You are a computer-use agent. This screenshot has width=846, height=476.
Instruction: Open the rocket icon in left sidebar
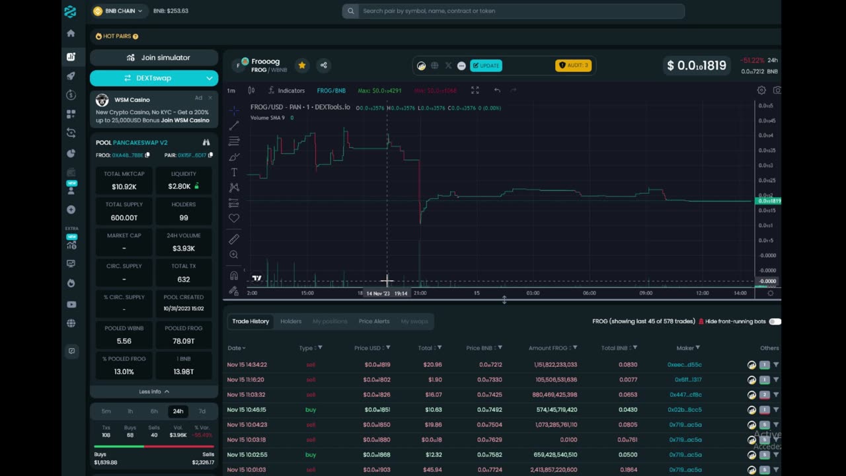[71, 75]
